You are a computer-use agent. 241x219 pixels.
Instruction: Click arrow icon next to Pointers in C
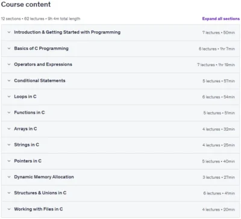coord(9,161)
